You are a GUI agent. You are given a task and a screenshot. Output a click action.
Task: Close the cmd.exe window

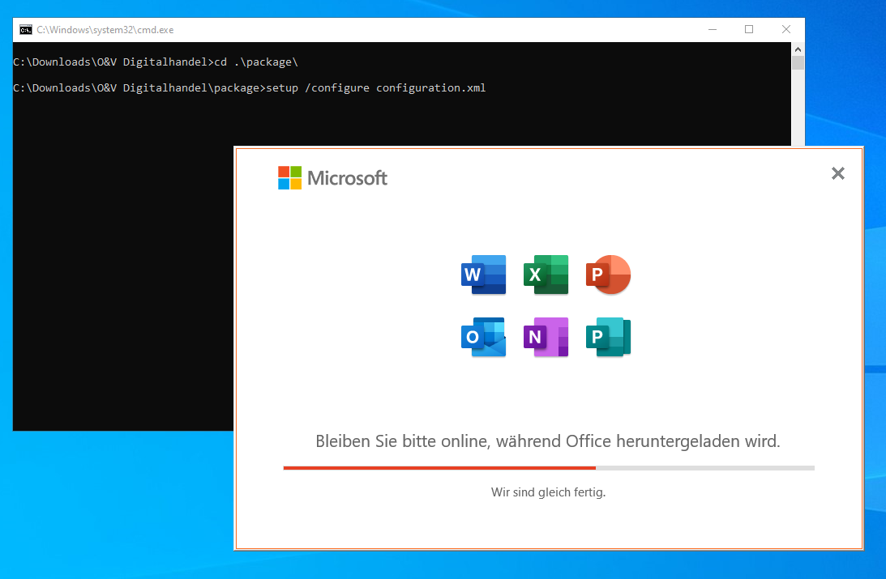click(786, 30)
